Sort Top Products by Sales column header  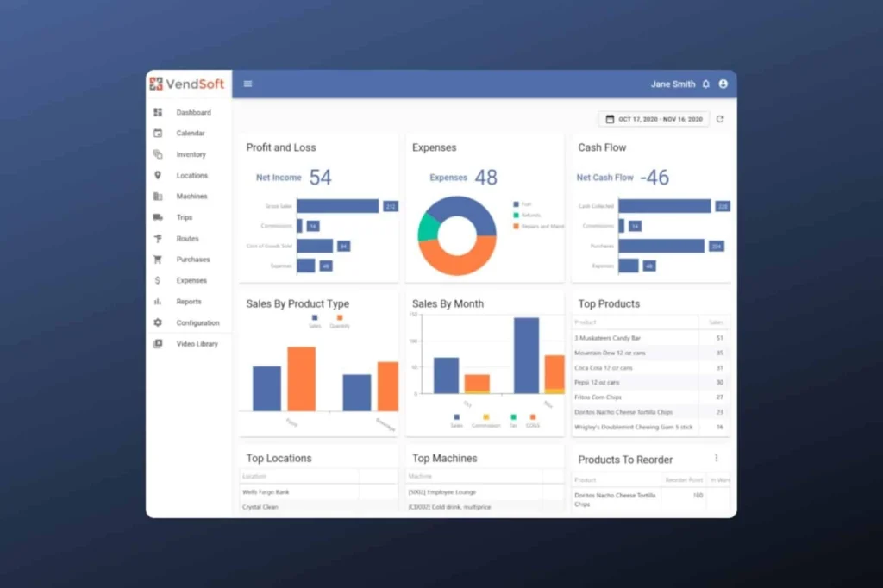(716, 322)
